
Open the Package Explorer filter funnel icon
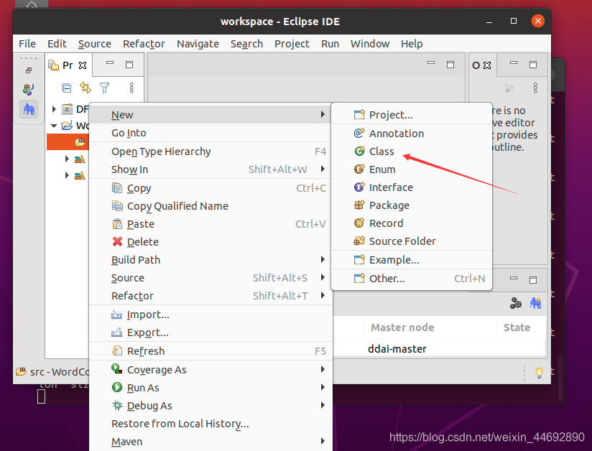104,87
